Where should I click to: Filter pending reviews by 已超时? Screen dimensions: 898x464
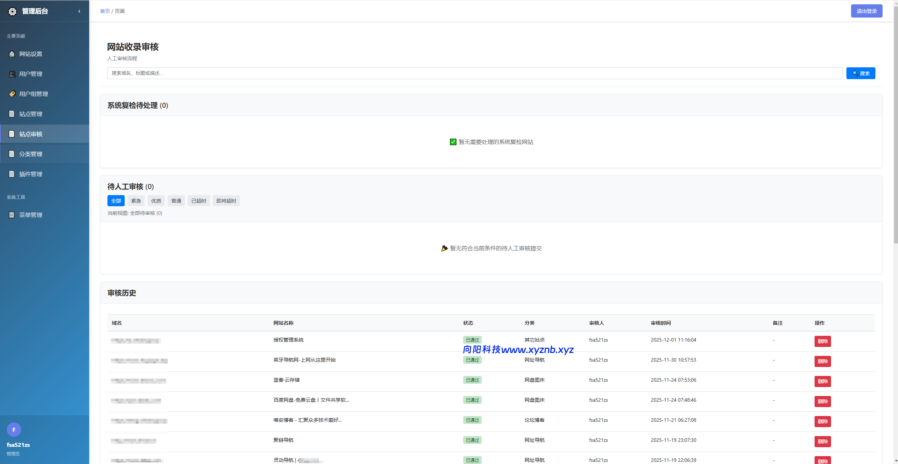click(x=198, y=201)
